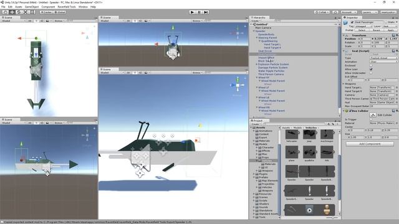Click the Play button
The image size is (399, 224).
[193, 12]
